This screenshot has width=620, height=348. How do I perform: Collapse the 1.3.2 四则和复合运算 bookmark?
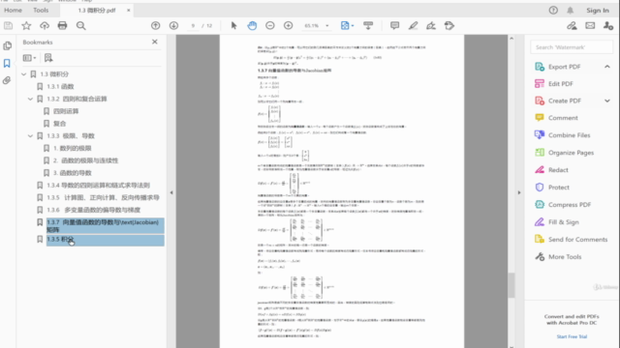click(x=30, y=99)
